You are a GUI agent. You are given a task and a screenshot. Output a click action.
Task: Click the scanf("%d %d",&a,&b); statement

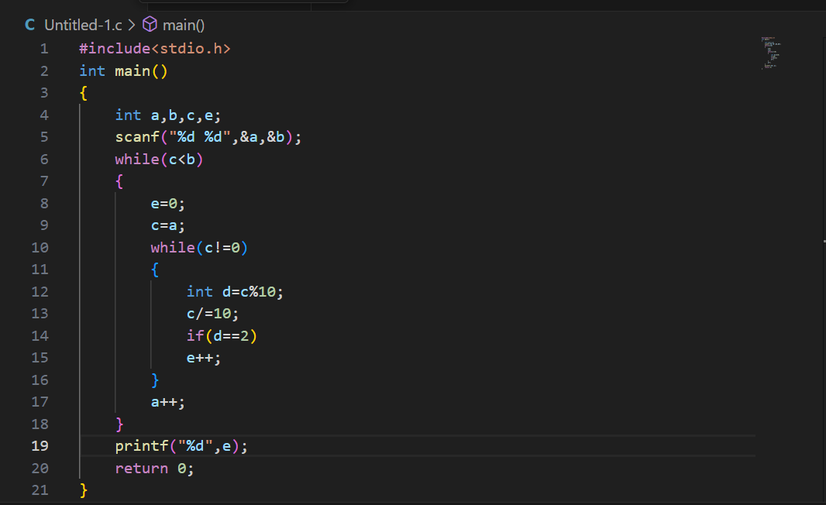coord(208,137)
